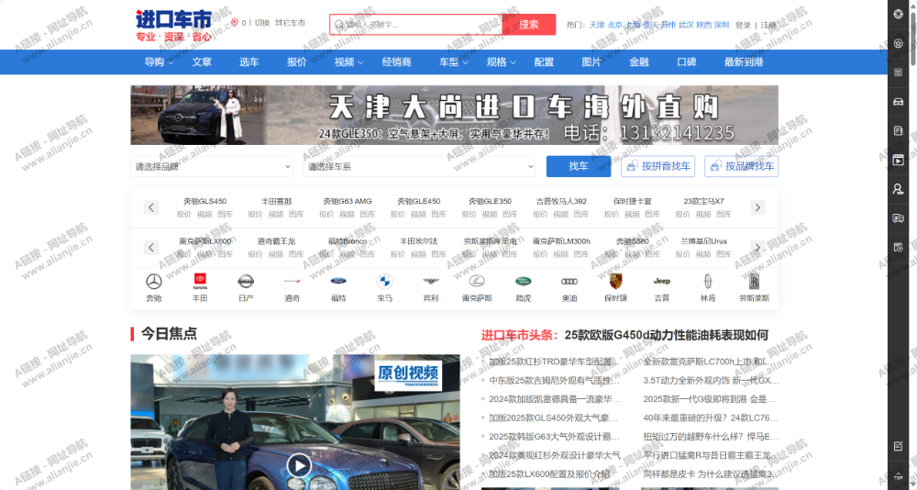Click the TOP back-to-top sidebar icon

[x=899, y=476]
